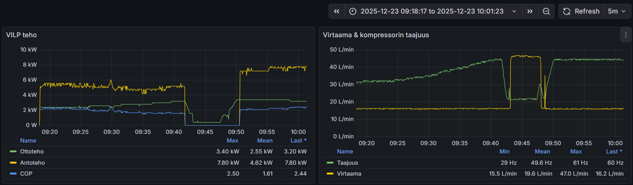
Task: Shift time range forward with double-right arrows
Action: tap(530, 11)
